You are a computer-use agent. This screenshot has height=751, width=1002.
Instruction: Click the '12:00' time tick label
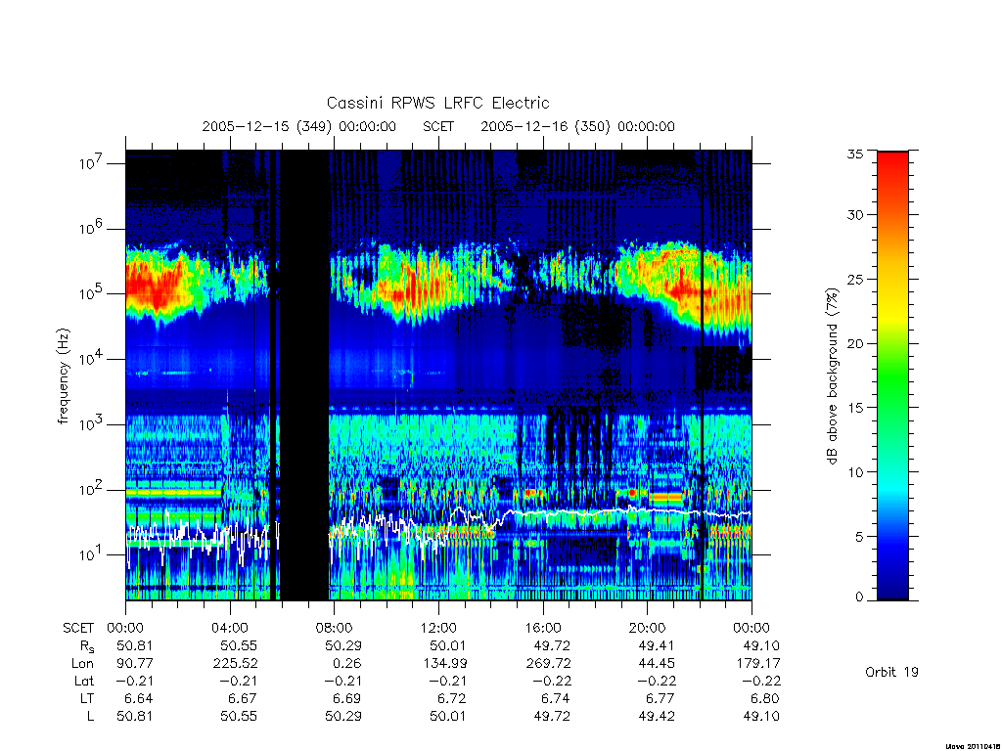(438, 628)
